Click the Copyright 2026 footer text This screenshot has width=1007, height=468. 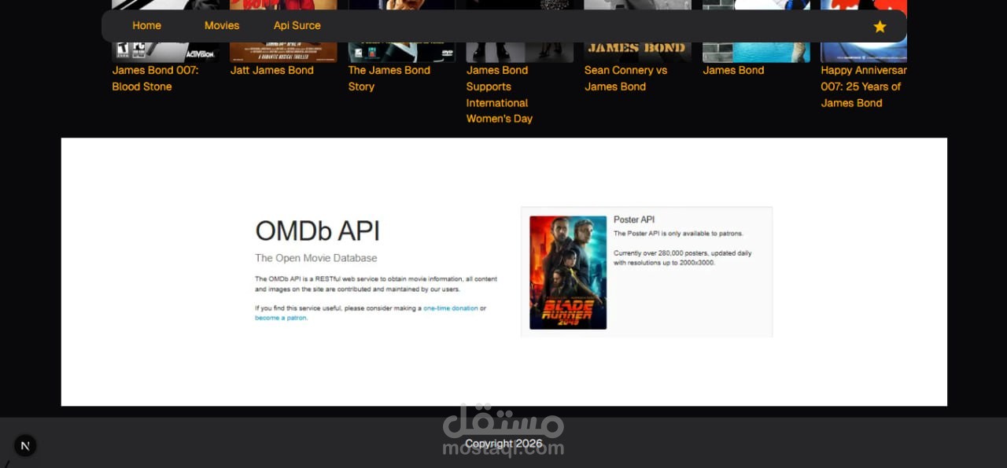503,444
